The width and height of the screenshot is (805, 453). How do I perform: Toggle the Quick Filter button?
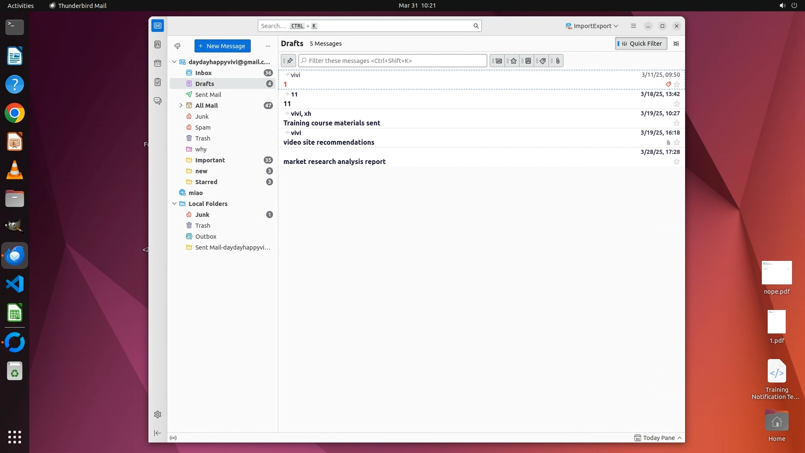coord(641,44)
